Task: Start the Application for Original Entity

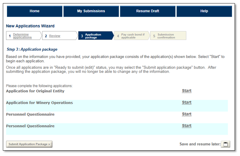Action: [186, 91]
